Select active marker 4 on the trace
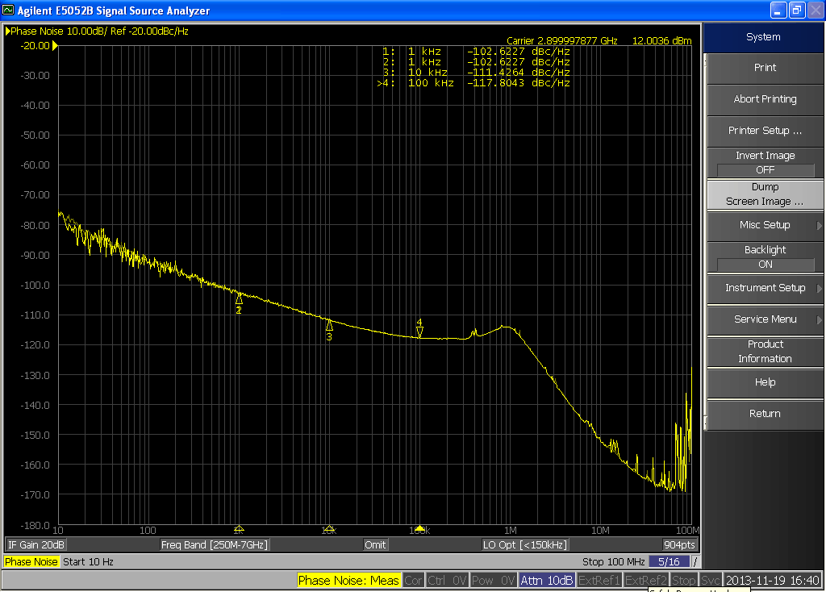This screenshot has height=592, width=826. (419, 331)
